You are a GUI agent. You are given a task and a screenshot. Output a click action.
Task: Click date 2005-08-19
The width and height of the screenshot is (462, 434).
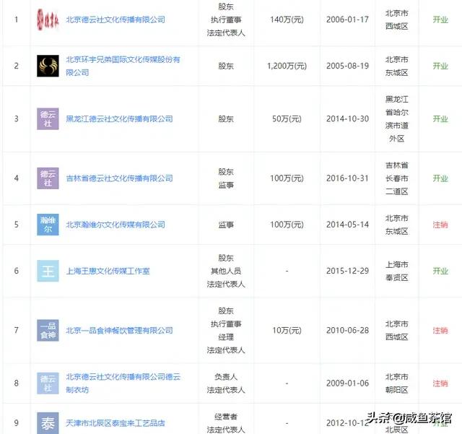point(347,66)
